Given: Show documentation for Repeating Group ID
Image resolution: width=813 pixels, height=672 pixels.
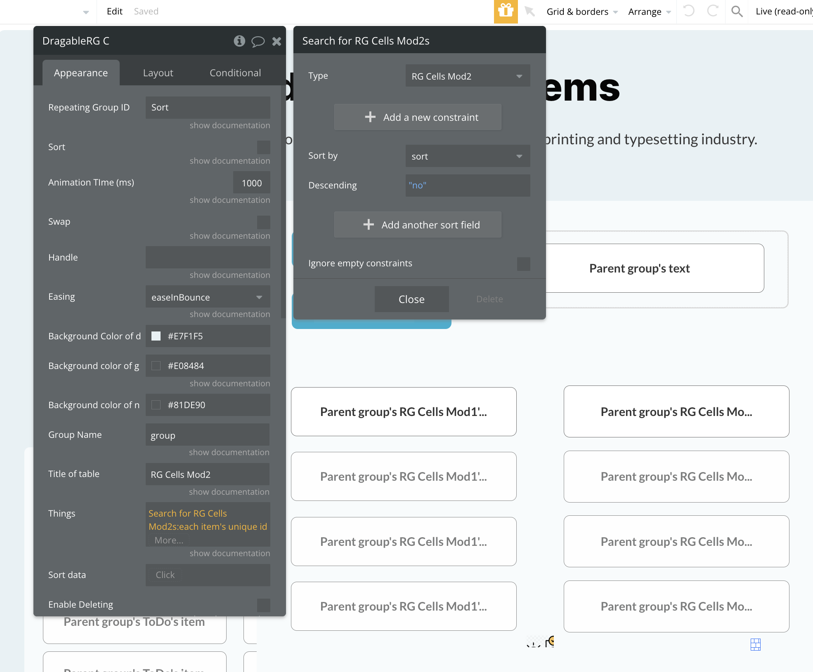Looking at the screenshot, I should pos(230,125).
